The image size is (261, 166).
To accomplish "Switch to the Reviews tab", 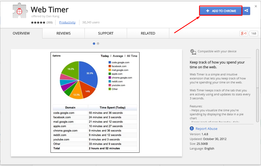I will tap(64, 33).
